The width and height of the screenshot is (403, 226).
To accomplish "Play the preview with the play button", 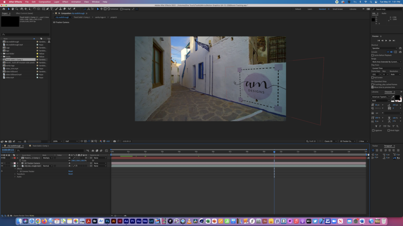I will [386, 40].
